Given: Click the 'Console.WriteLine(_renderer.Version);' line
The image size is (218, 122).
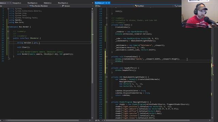Looking at the screenshot, I should [134, 34].
